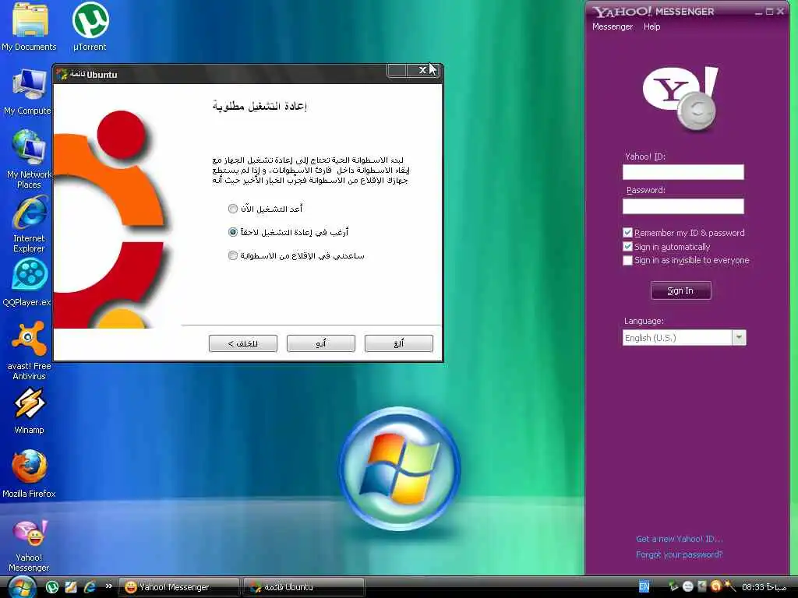
Task: Uncheck Remember my ID & password
Action: pyautogui.click(x=627, y=232)
